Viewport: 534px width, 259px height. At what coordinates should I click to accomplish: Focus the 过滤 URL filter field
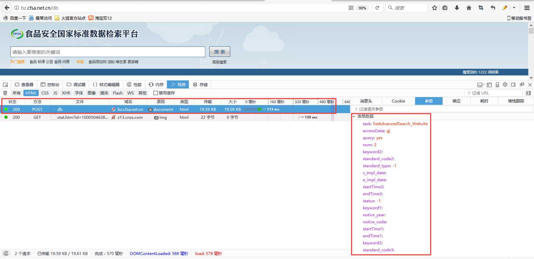pos(493,93)
